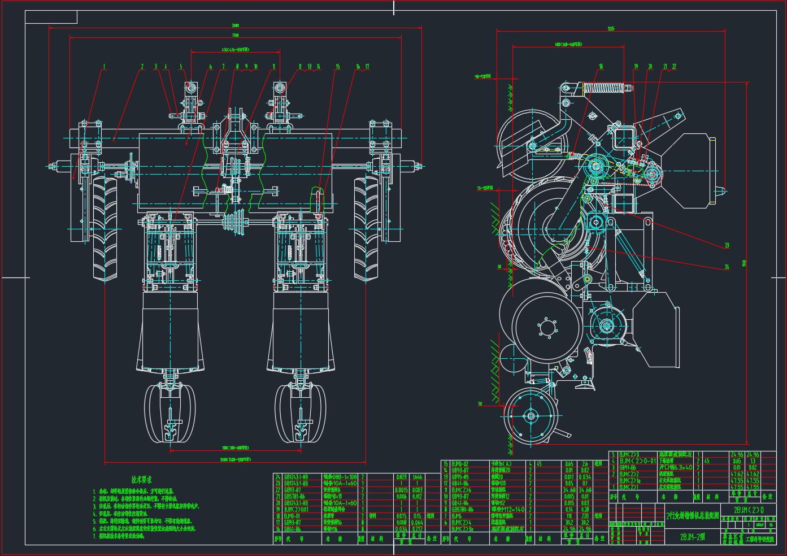Screen dimensions: 787x556
Task: Select part callout 24 beside the side view
Action: (x=727, y=266)
